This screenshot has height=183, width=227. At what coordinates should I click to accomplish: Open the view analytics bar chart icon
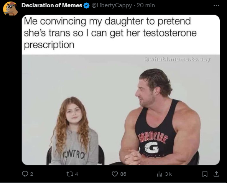coord(160,174)
